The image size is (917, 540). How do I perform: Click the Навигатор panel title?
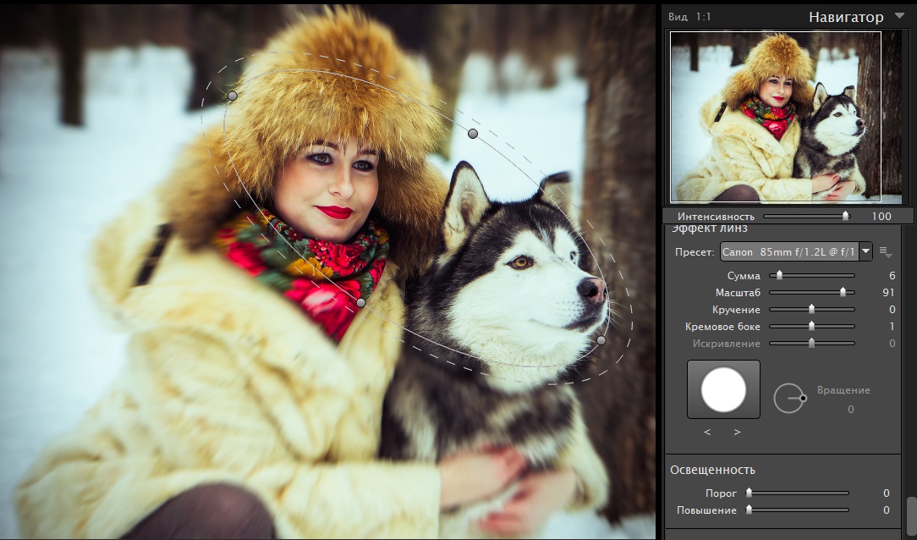coord(846,18)
